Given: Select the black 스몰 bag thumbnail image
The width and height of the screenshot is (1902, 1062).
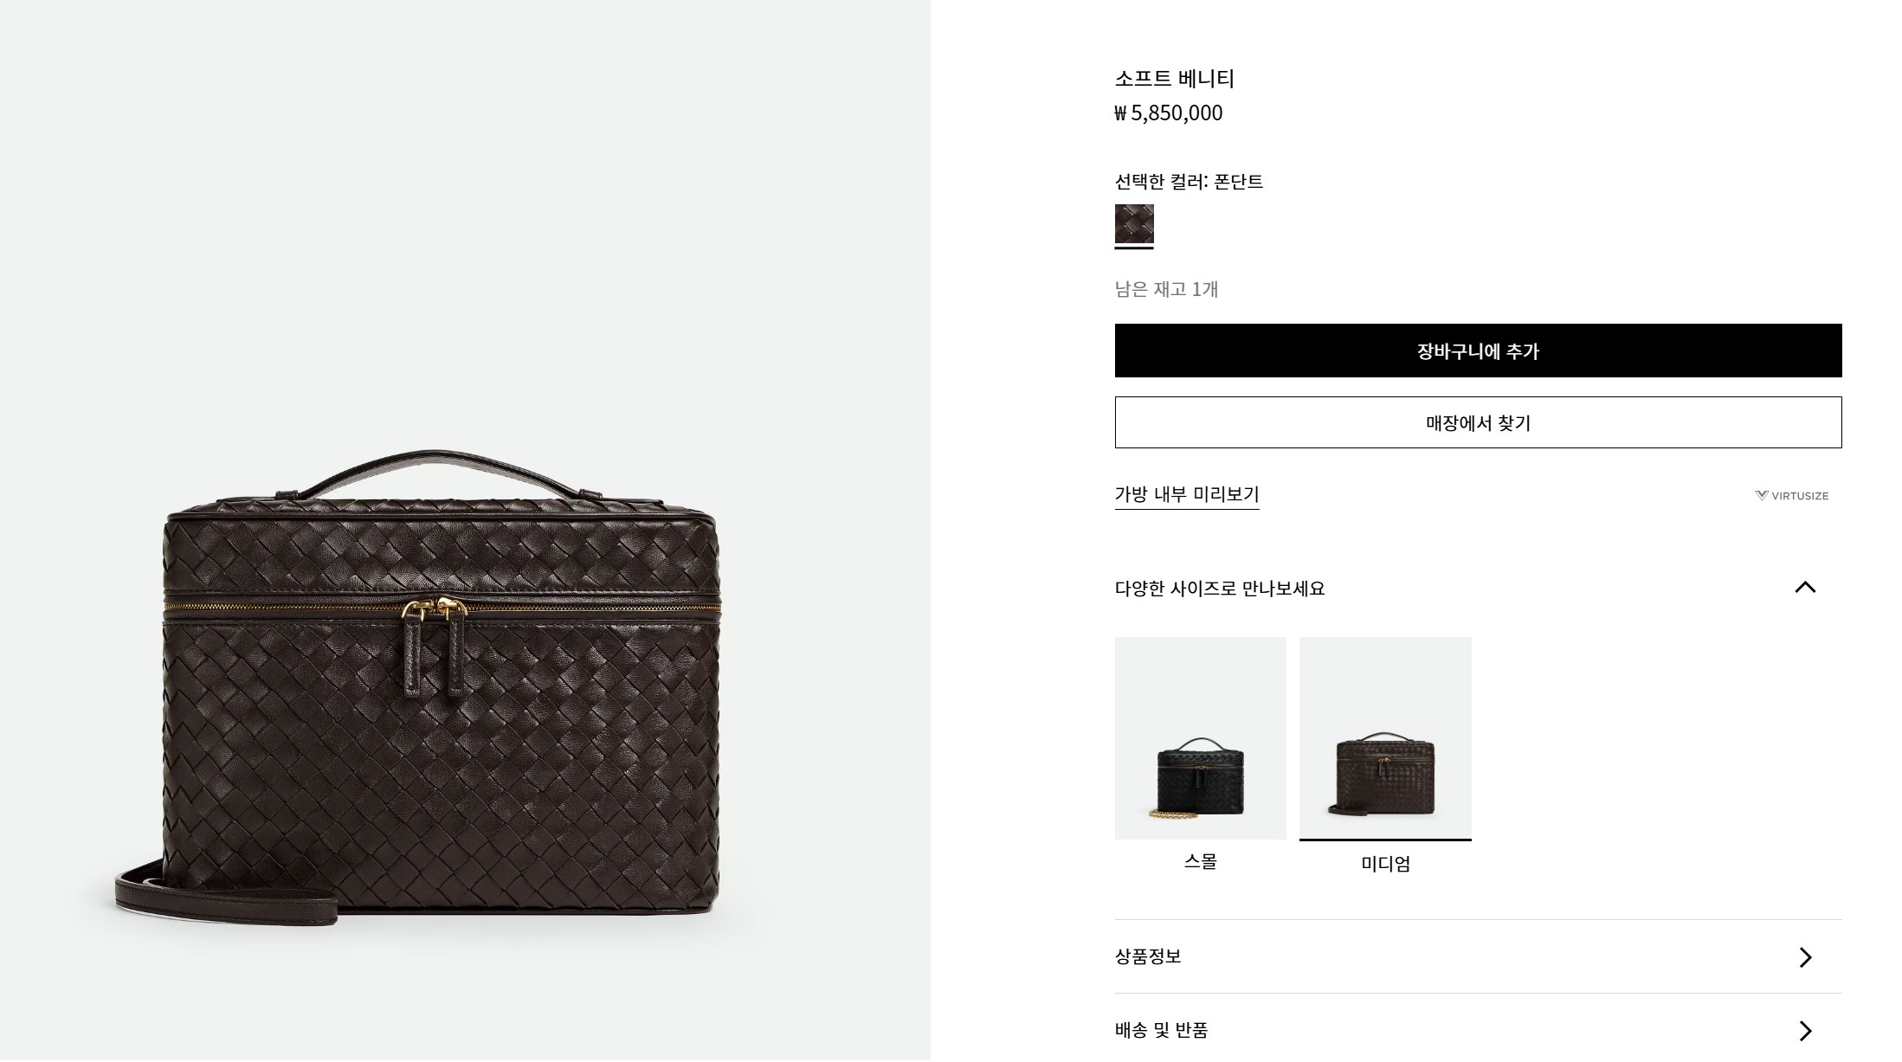Looking at the screenshot, I should [1201, 738].
